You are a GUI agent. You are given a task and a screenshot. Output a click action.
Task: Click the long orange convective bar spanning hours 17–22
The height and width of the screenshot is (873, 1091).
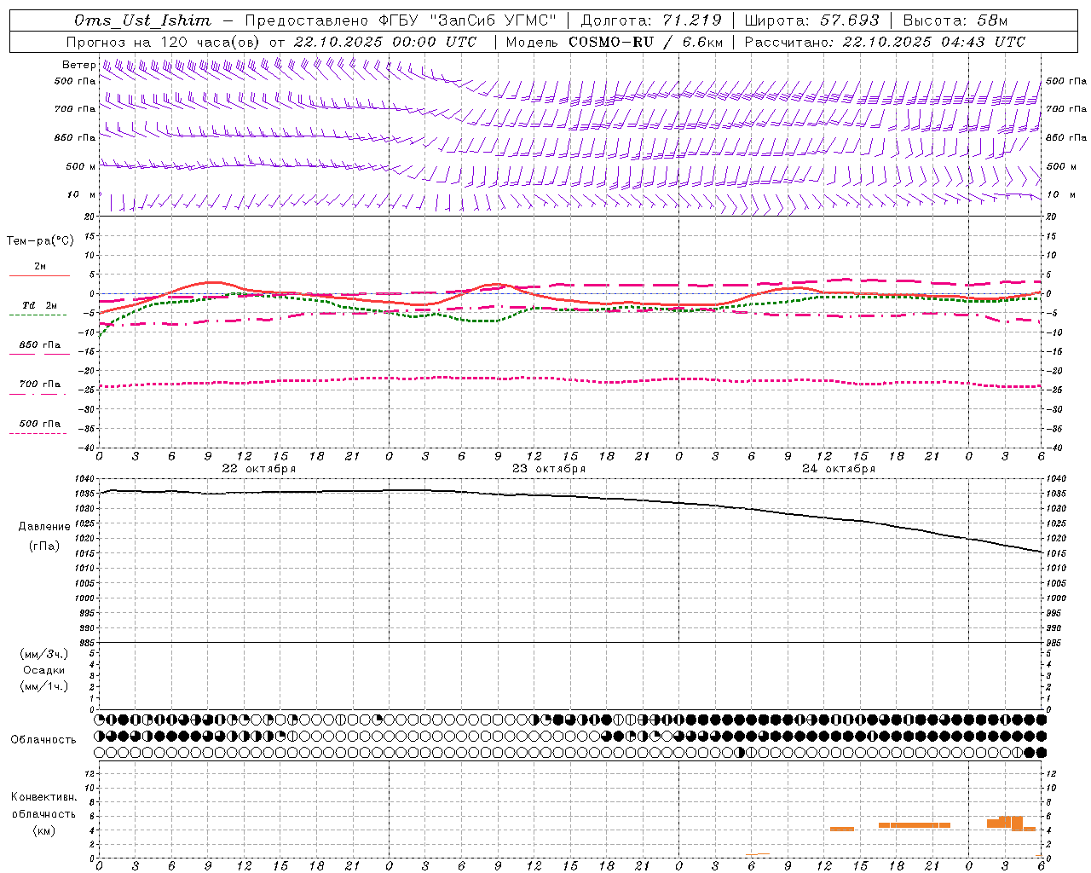915,825
